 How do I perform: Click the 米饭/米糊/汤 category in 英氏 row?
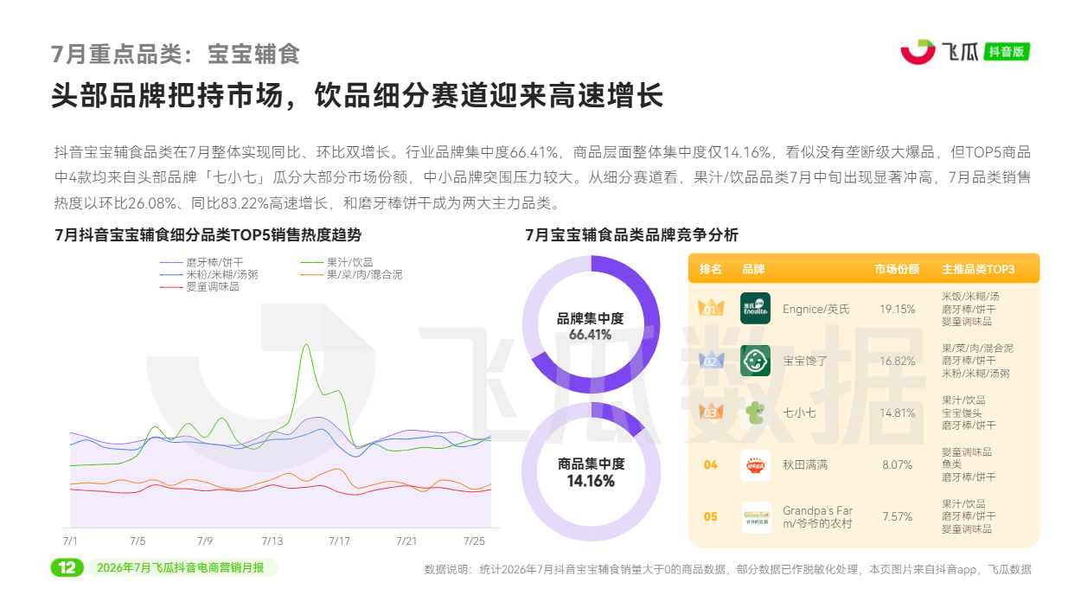[971, 296]
